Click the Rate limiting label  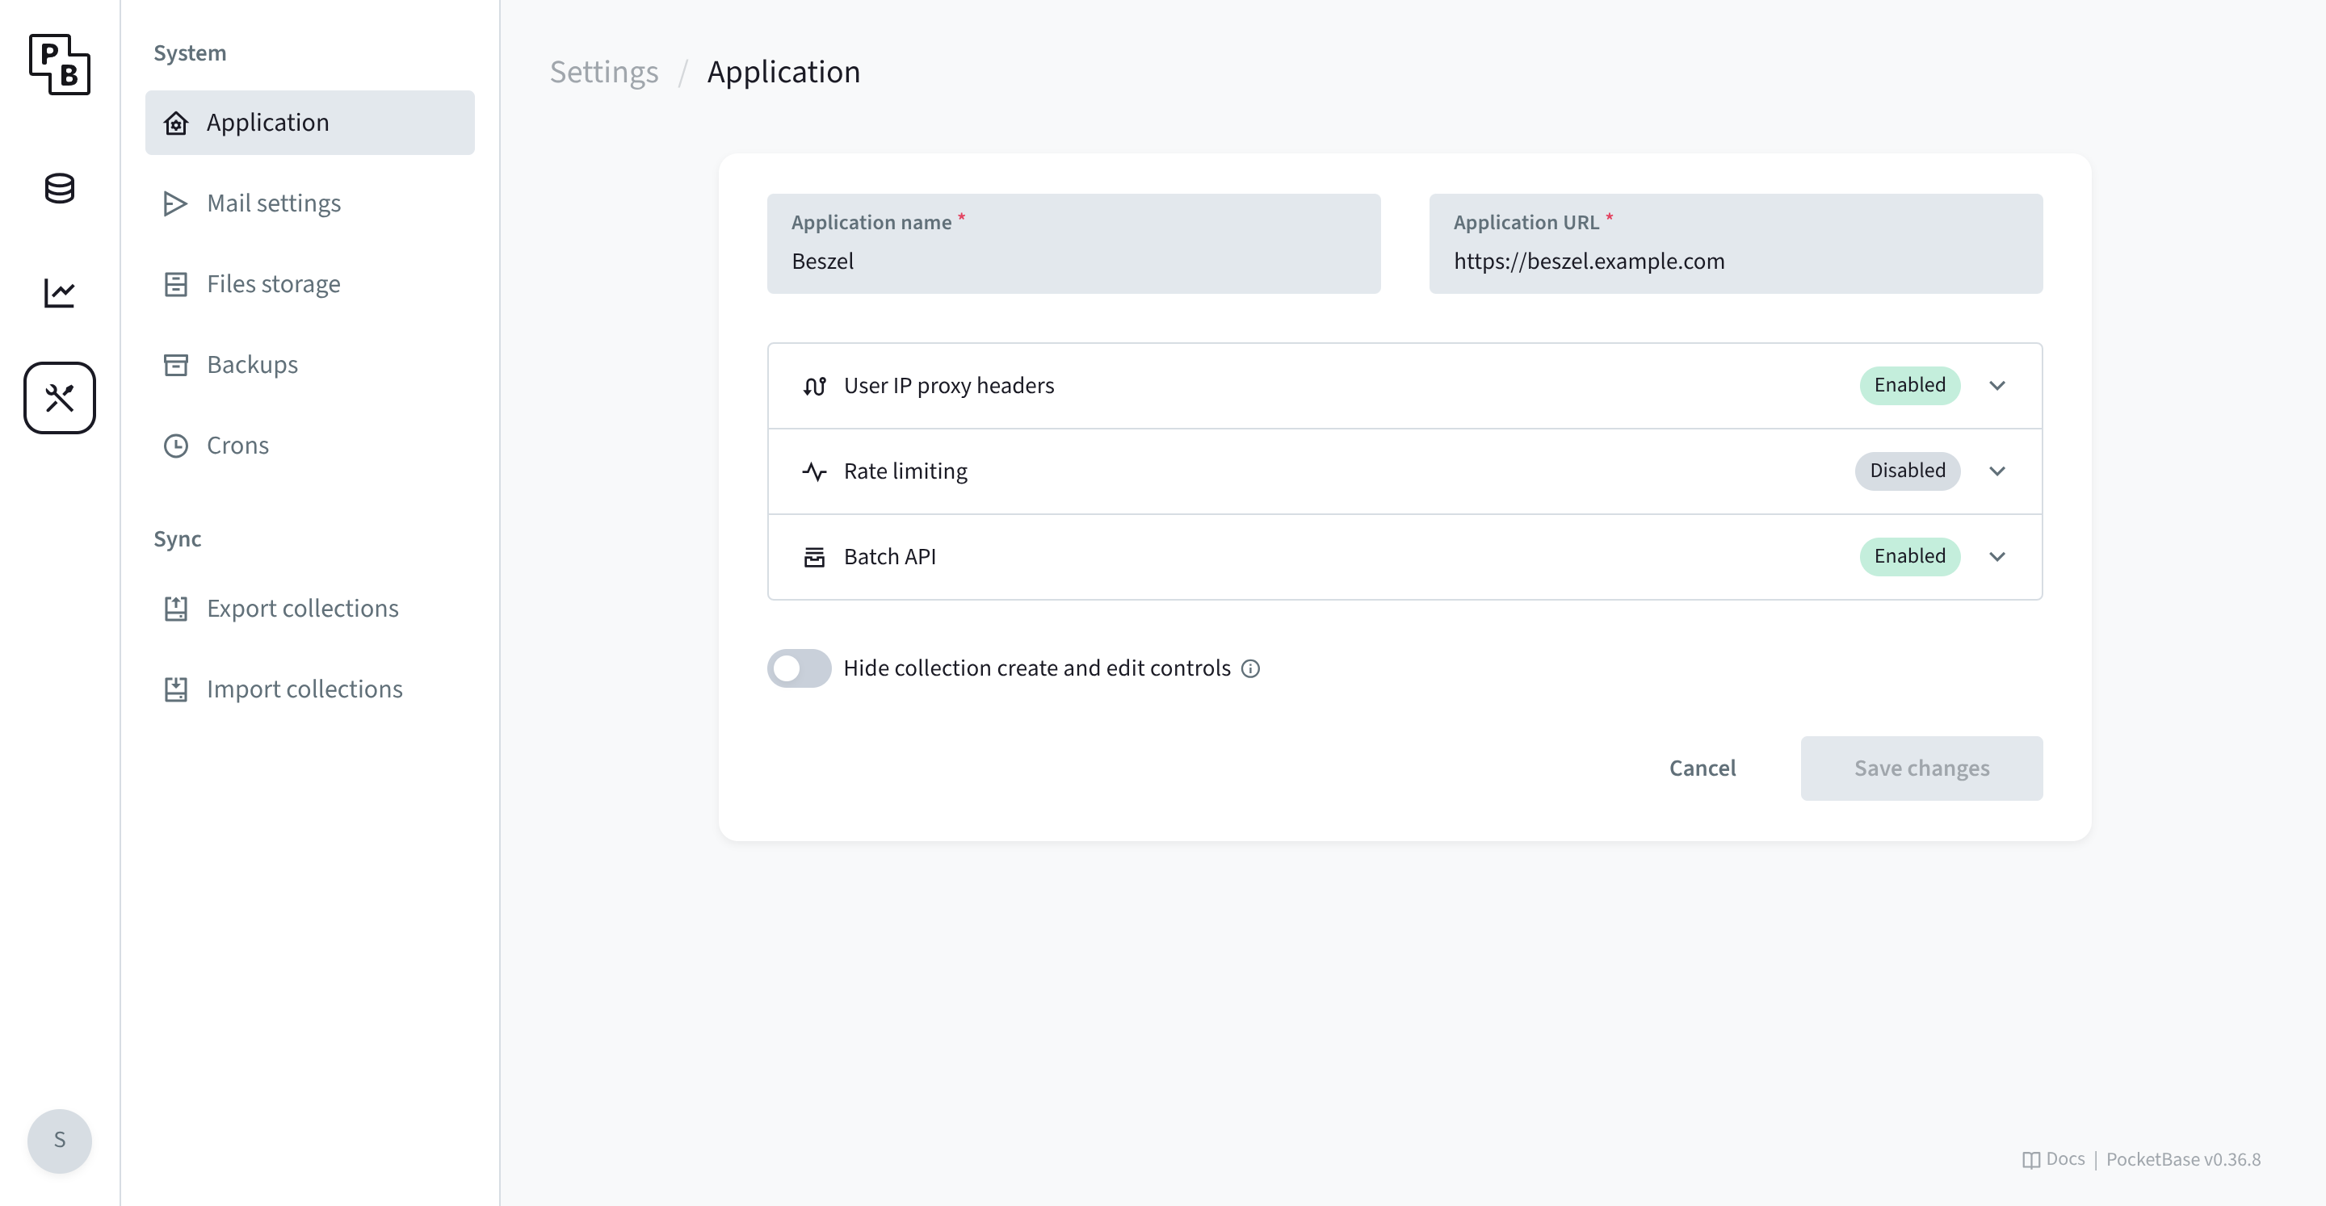[905, 471]
